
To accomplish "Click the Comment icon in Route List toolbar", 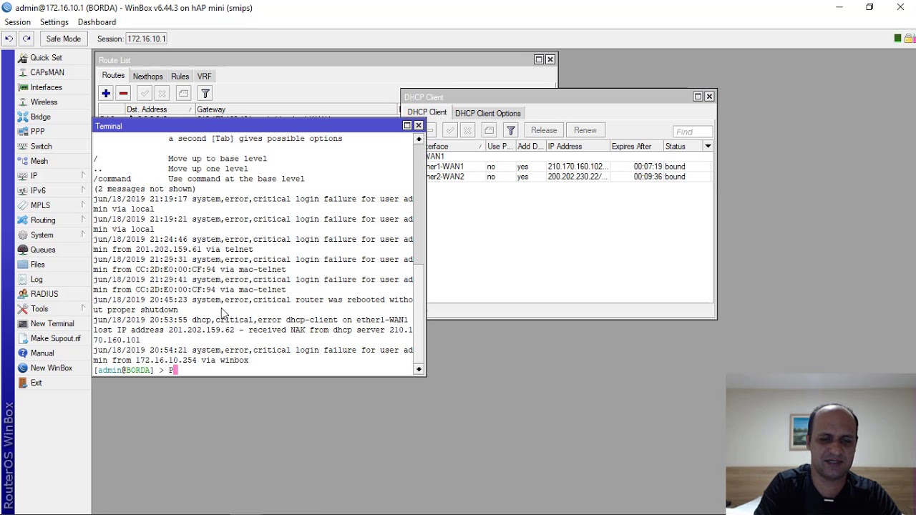I will tap(184, 94).
